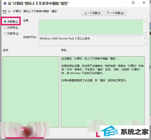
Task: Click the supported platform text box
Action: pyautogui.click(x=91, y=41)
